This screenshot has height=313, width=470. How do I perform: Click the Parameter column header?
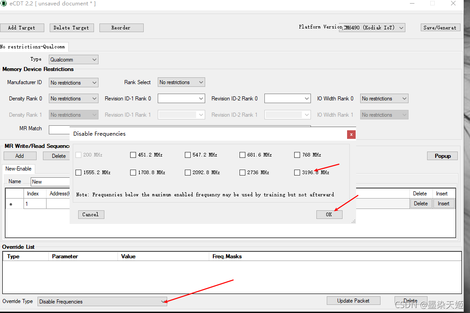(x=83, y=256)
